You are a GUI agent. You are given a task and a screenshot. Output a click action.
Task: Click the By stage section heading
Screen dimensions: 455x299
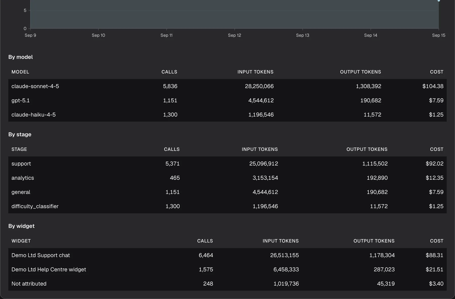point(20,134)
